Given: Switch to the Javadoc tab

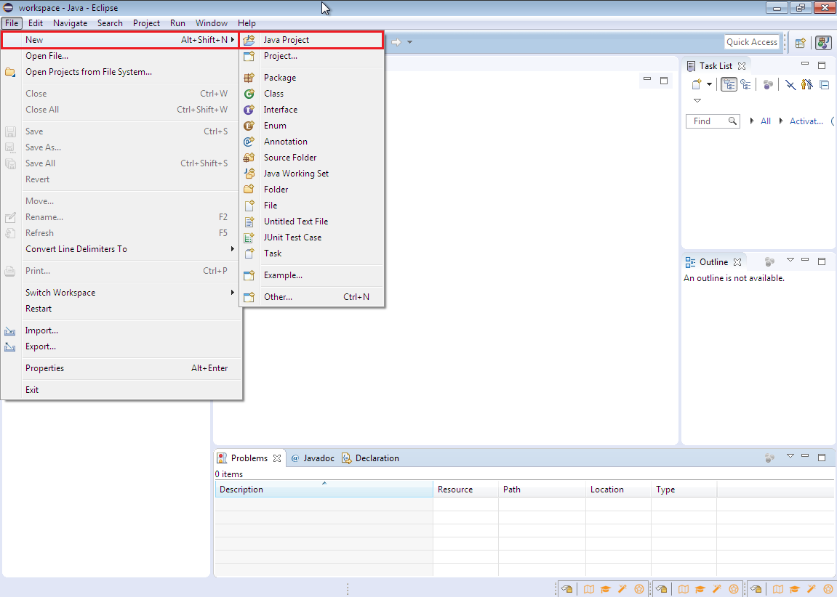Looking at the screenshot, I should (313, 458).
